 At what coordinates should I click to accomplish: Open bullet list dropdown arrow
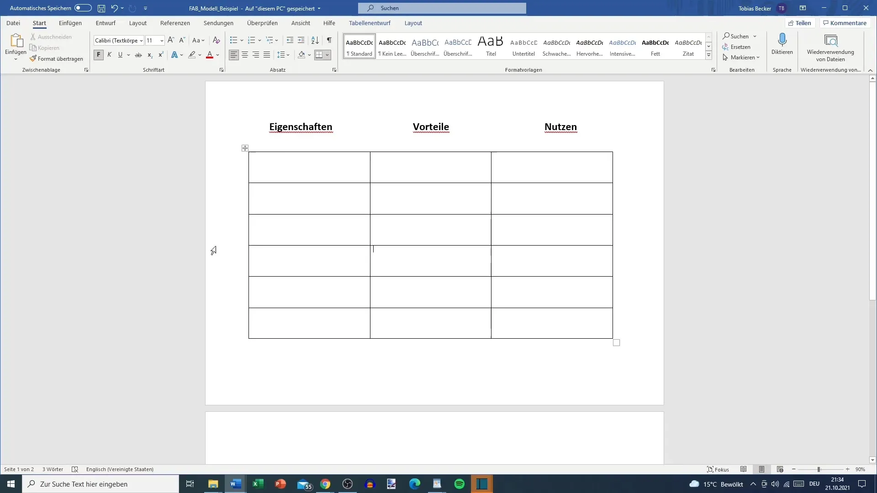(x=242, y=40)
